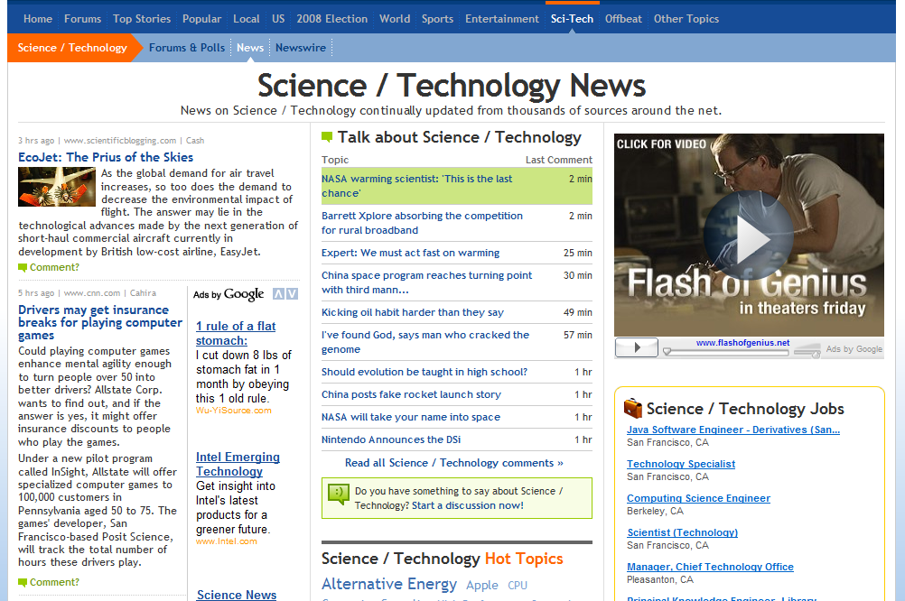Open the Sports section

coord(437,19)
